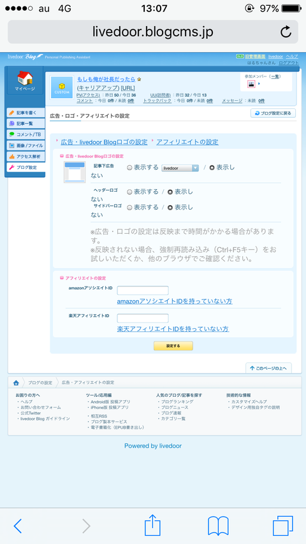
Task: Open 電子書籍化（EPUB書き出し）footer link
Action: 117,427
